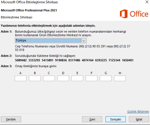
Task: Open the country/region dropdown showing Türkiye
Action: tap(51, 41)
